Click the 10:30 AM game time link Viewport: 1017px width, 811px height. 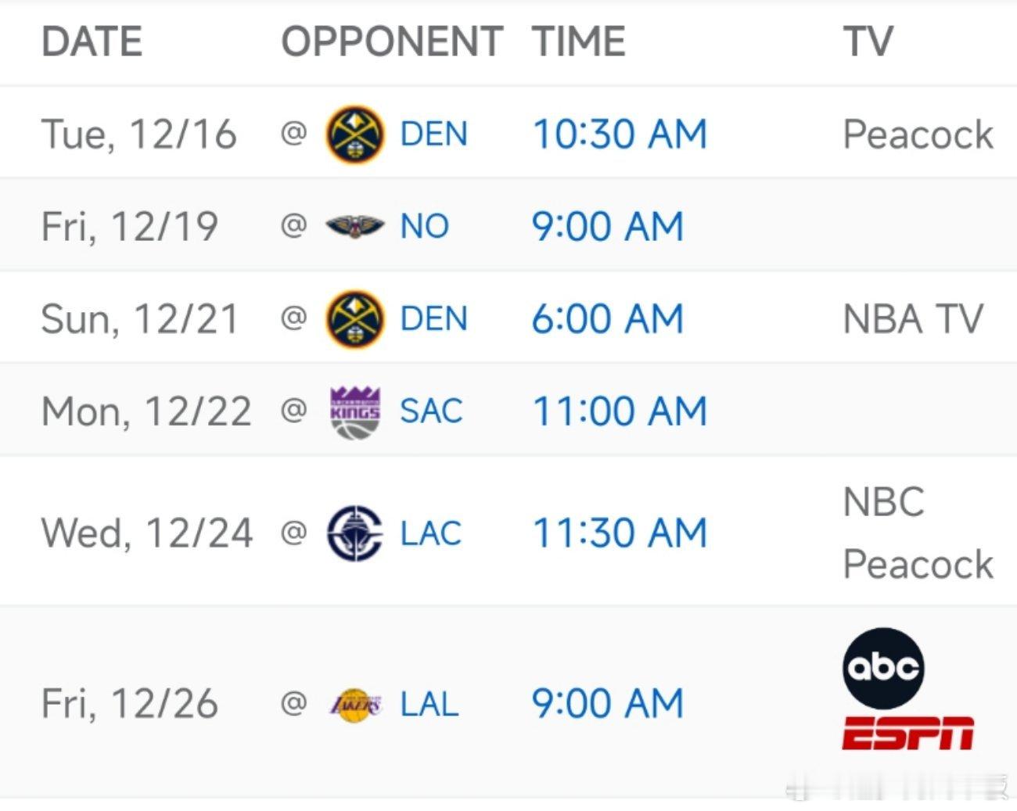pyautogui.click(x=620, y=135)
